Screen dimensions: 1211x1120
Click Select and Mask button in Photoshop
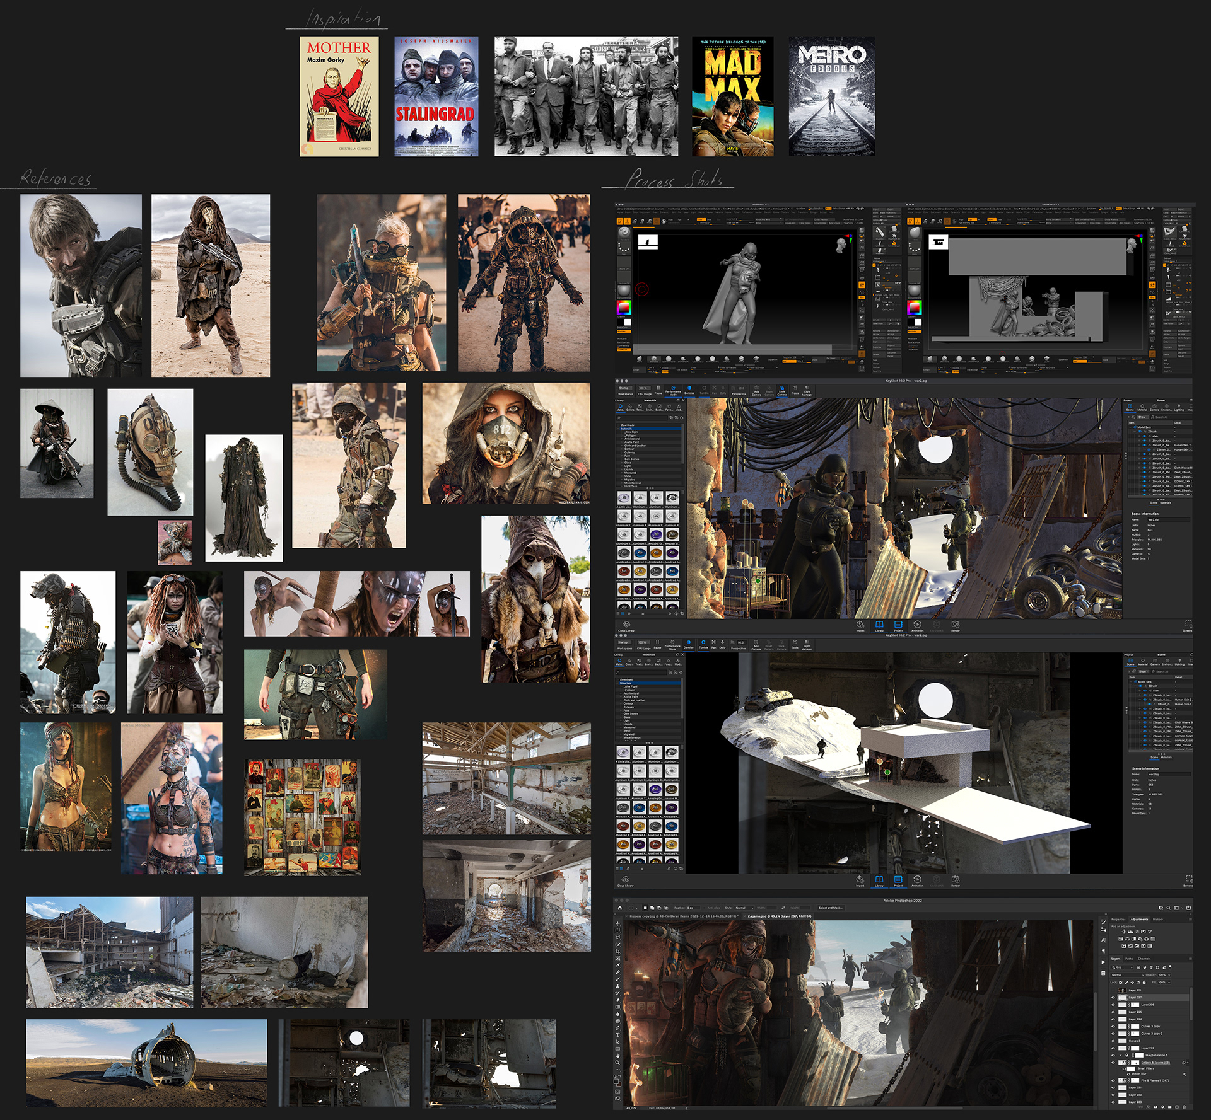coord(830,908)
